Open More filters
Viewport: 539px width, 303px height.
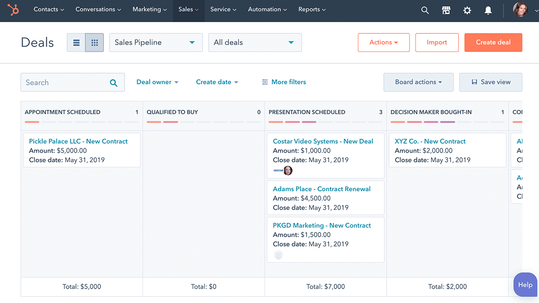pos(284,82)
